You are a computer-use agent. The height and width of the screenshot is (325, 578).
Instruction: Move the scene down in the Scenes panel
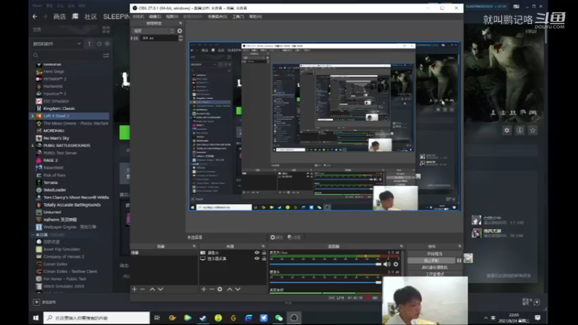160,290
